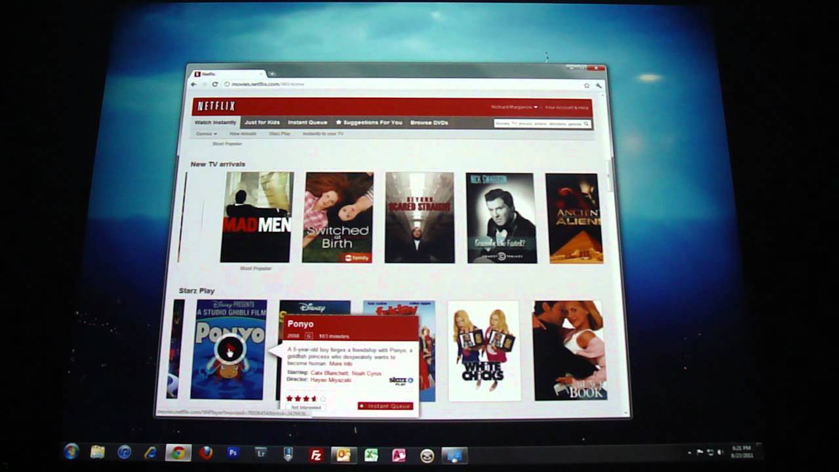Click the More Info link for Ponyo
The width and height of the screenshot is (839, 472).
point(341,364)
